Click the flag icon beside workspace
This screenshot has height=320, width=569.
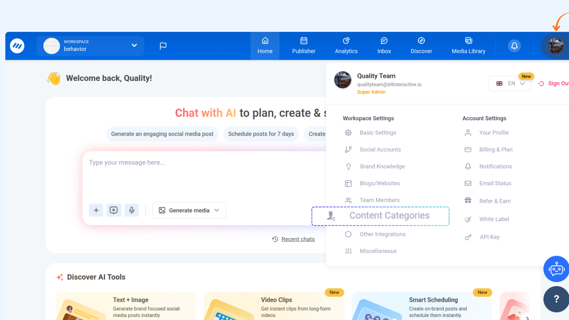[163, 46]
